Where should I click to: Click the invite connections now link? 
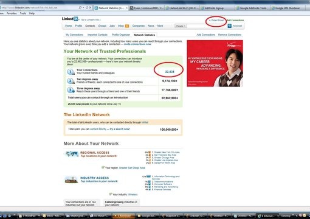137,44
